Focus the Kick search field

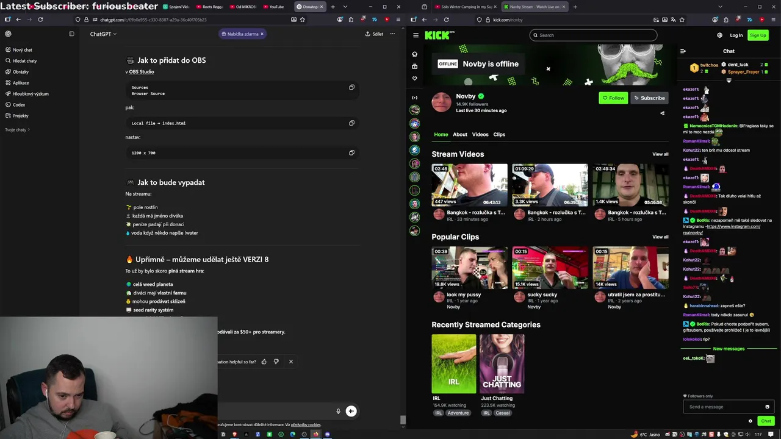(x=593, y=35)
